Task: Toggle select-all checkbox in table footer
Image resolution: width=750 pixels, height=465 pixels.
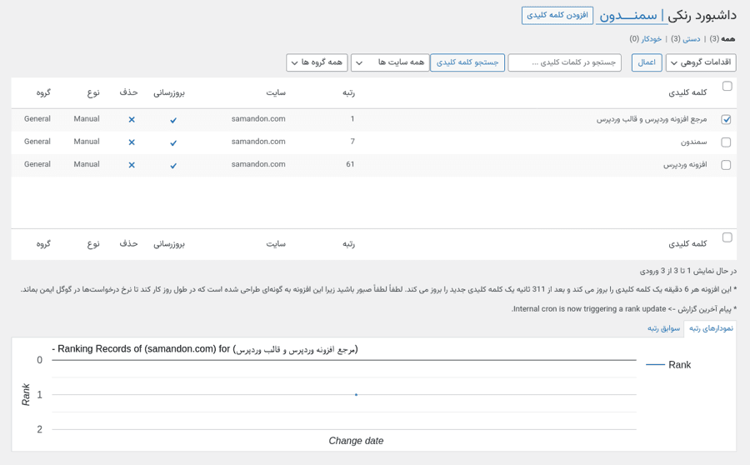Action: tap(727, 237)
